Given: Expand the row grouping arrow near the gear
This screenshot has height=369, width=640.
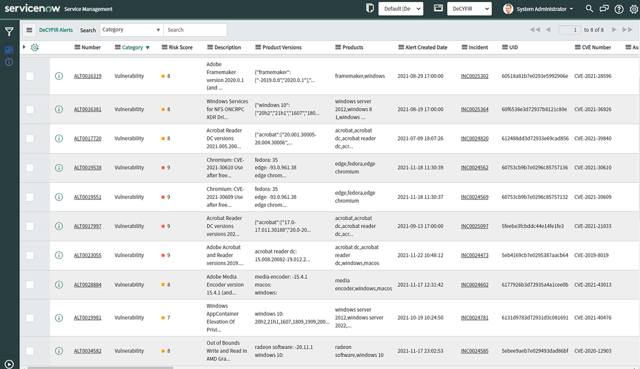Looking at the screenshot, I should pyautogui.click(x=23, y=47).
